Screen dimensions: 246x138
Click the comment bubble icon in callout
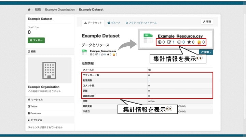(179, 42)
